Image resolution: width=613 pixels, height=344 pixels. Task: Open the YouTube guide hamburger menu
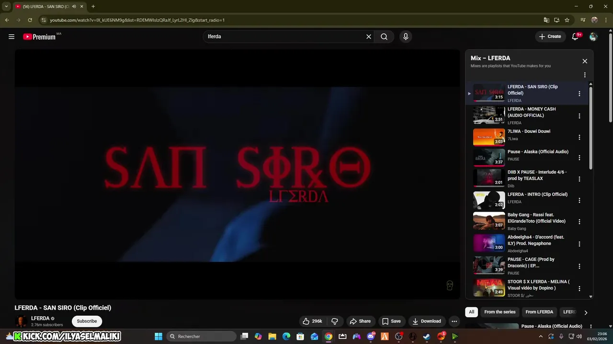(11, 36)
